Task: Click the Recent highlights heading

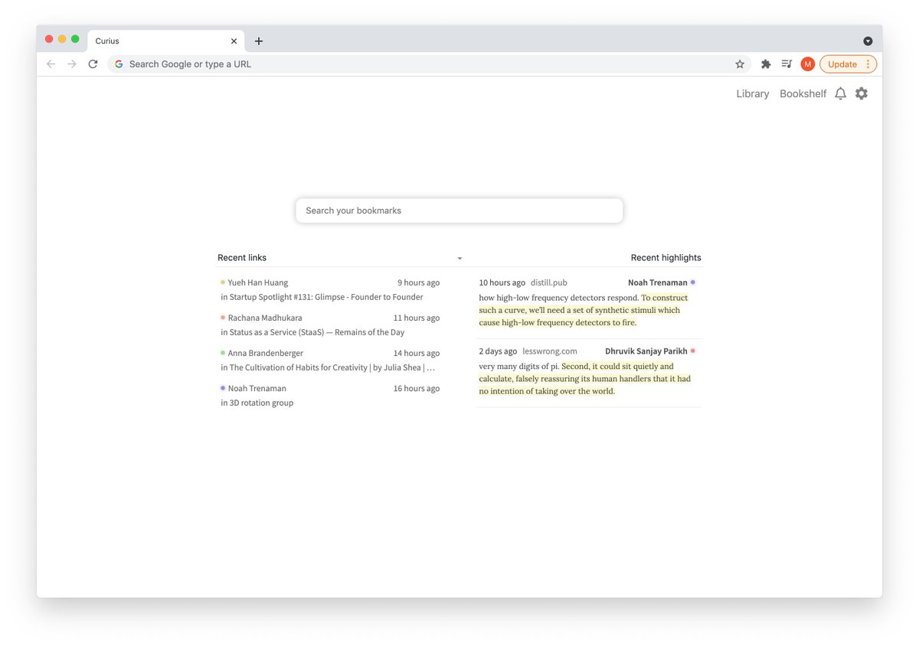Action: point(666,258)
